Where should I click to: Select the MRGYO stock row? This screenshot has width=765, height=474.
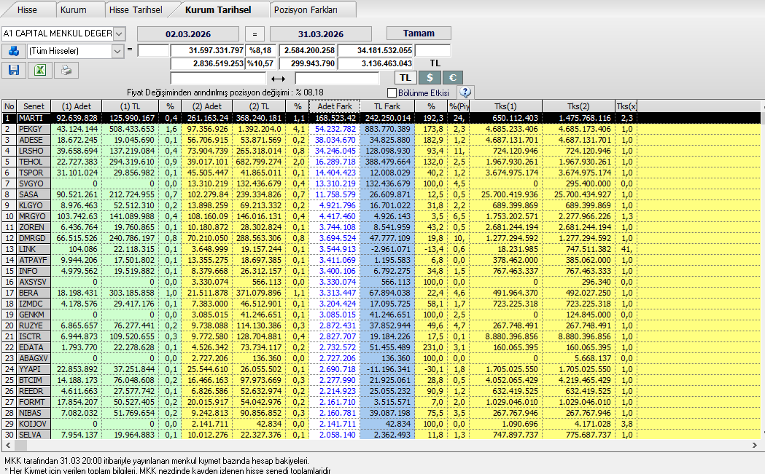pyautogui.click(x=381, y=216)
